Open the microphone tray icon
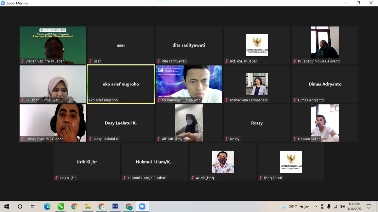Viewport: 378px width, 212px height. click(329, 207)
